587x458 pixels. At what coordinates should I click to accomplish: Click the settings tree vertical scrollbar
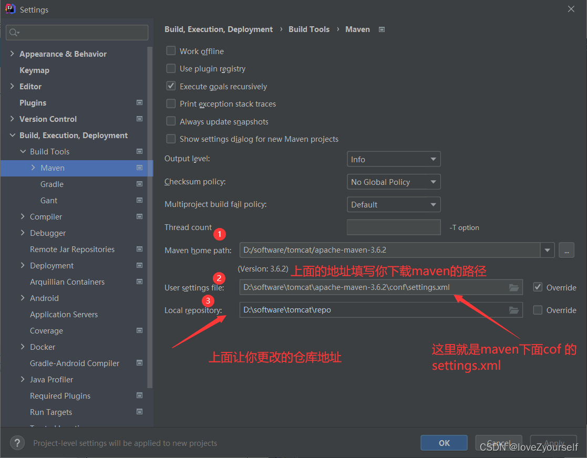pyautogui.click(x=150, y=217)
